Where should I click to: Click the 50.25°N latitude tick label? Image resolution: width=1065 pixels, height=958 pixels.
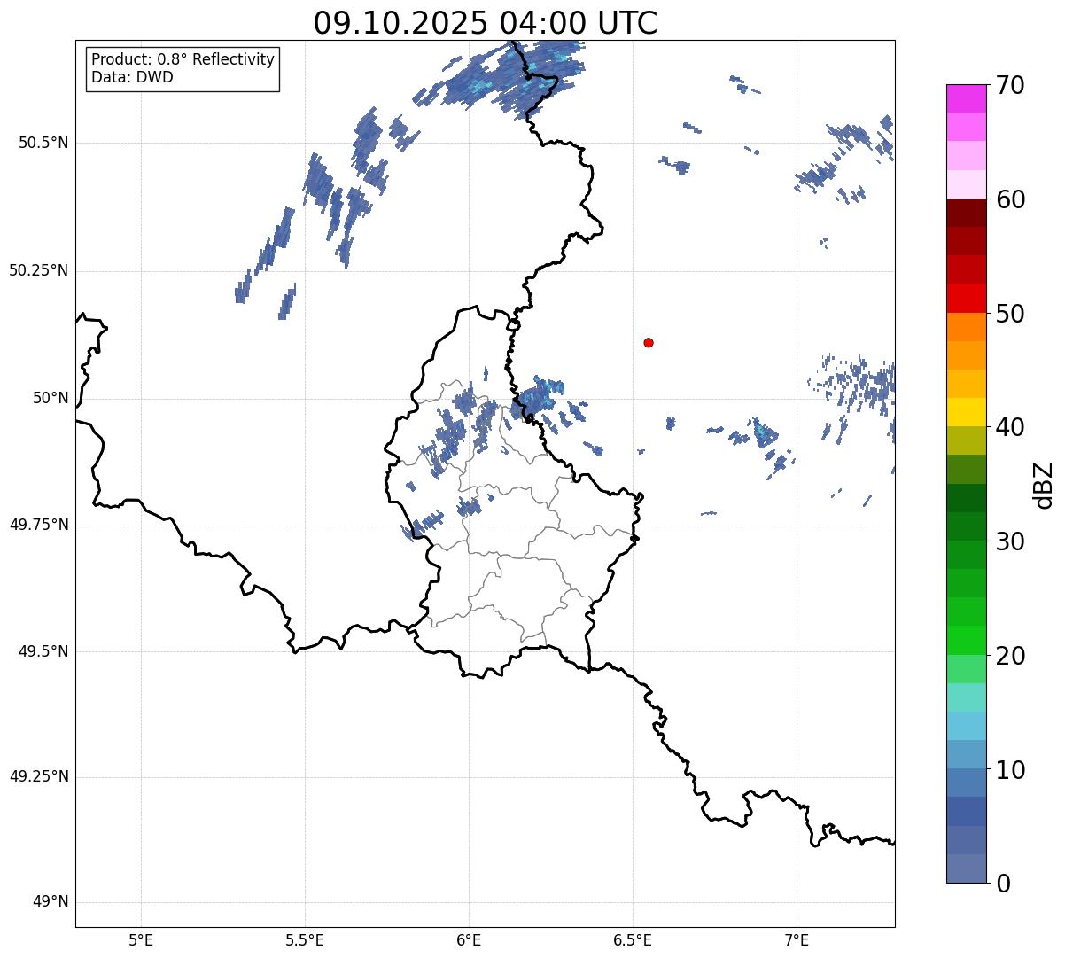(39, 270)
